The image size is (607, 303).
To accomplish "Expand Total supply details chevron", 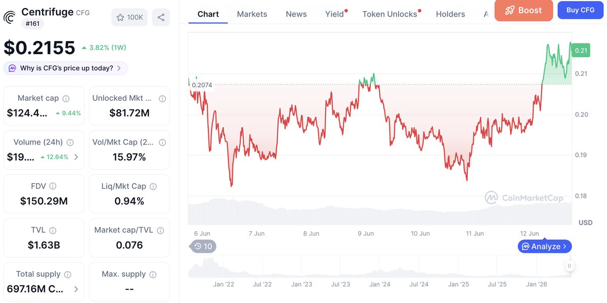I will click(x=76, y=289).
